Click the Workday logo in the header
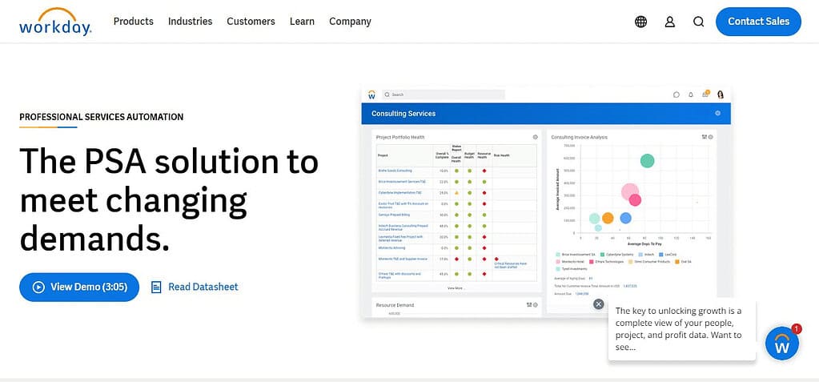The image size is (819, 382). (x=55, y=22)
